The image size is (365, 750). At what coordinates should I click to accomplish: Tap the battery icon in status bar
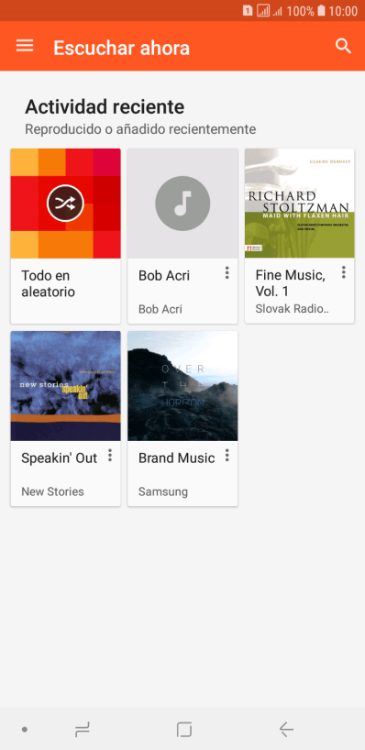[x=322, y=10]
